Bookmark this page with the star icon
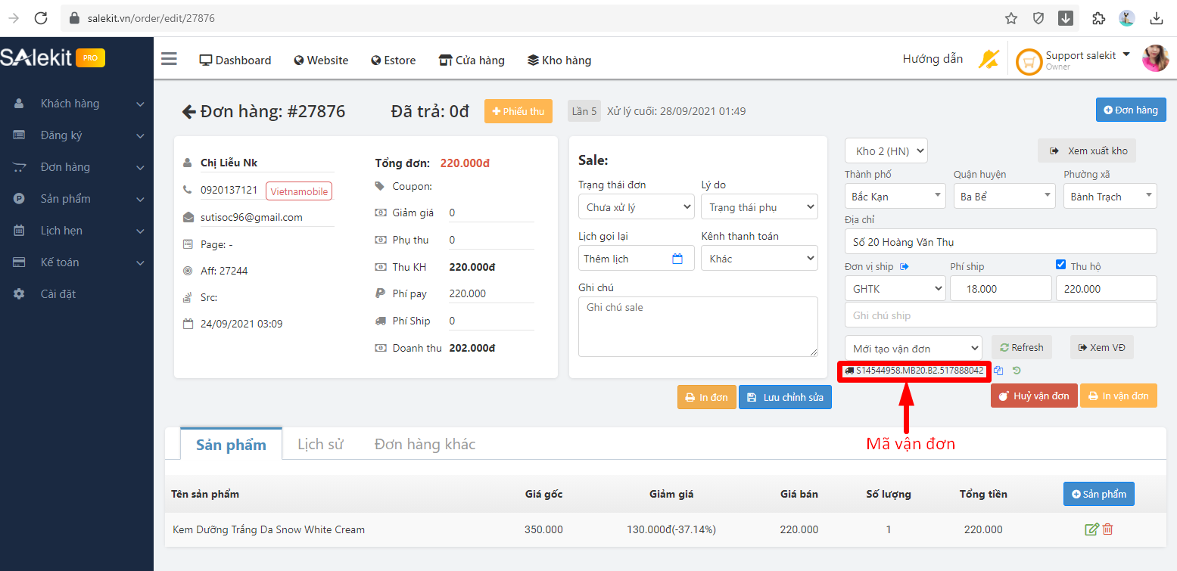 [1011, 18]
